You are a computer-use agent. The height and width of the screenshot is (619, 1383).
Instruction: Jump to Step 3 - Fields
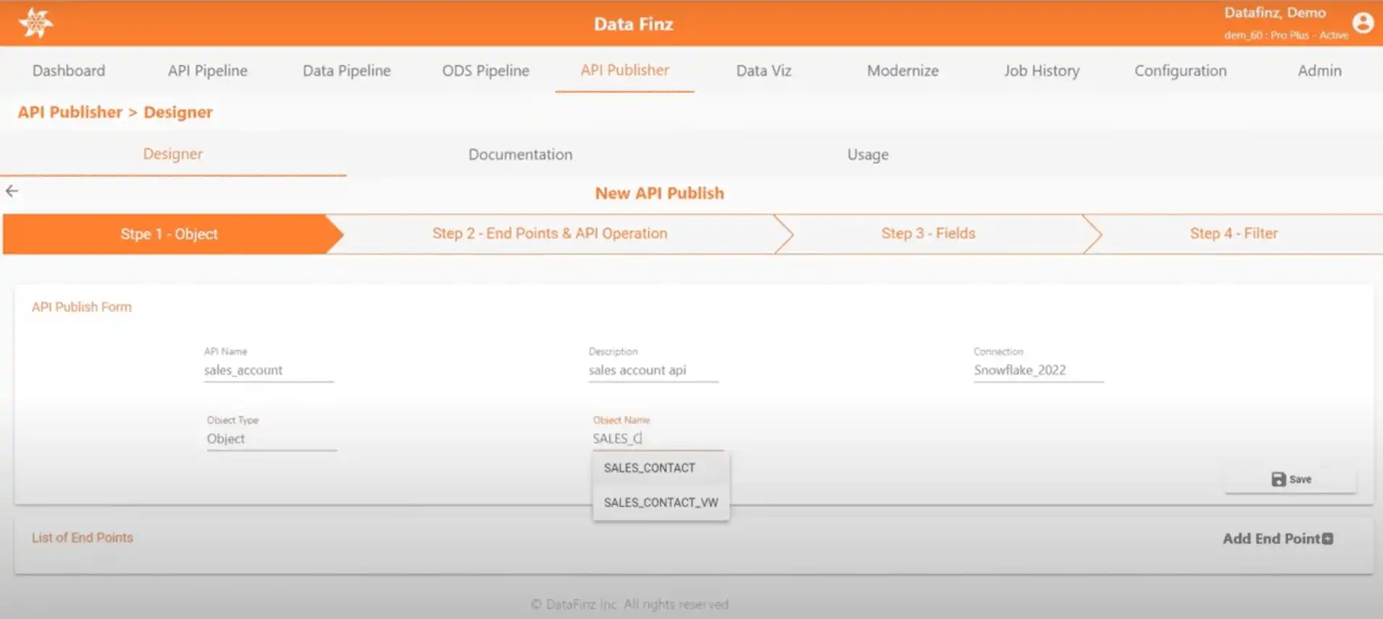[928, 233]
